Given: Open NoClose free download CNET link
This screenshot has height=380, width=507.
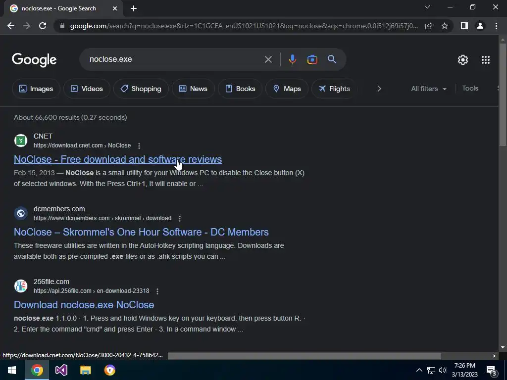Looking at the screenshot, I should pyautogui.click(x=118, y=159).
